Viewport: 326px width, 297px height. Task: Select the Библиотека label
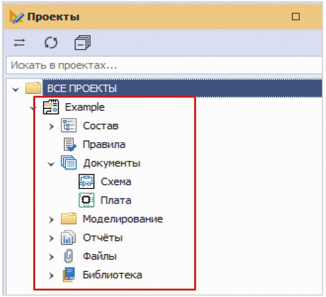[x=112, y=275]
